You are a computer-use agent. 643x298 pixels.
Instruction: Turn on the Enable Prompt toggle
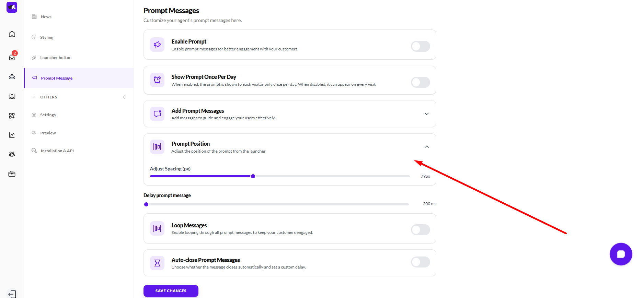pos(420,46)
